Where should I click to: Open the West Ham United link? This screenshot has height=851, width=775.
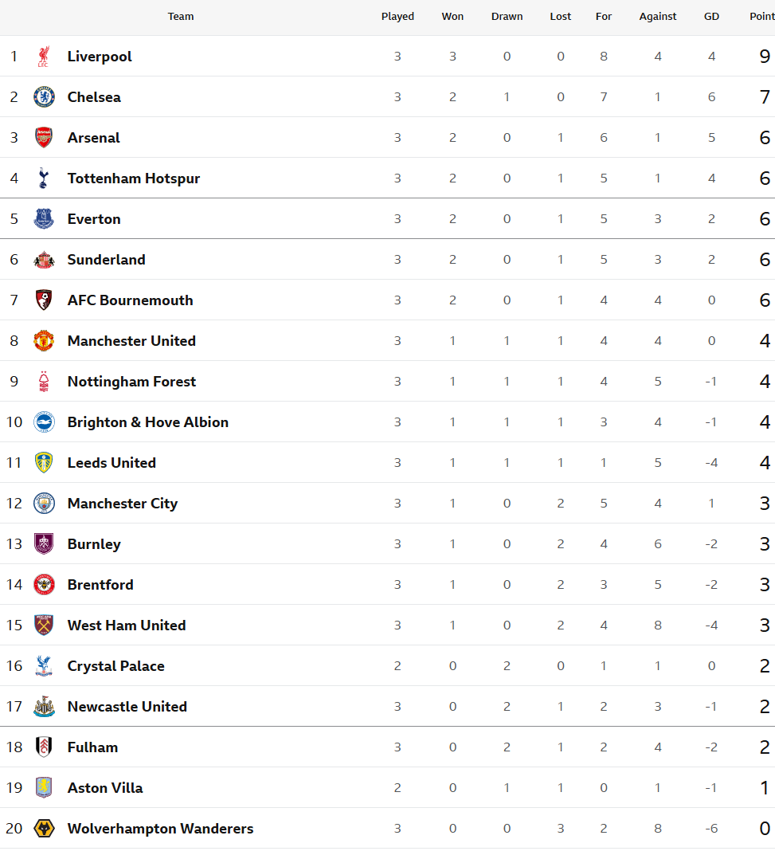point(127,626)
